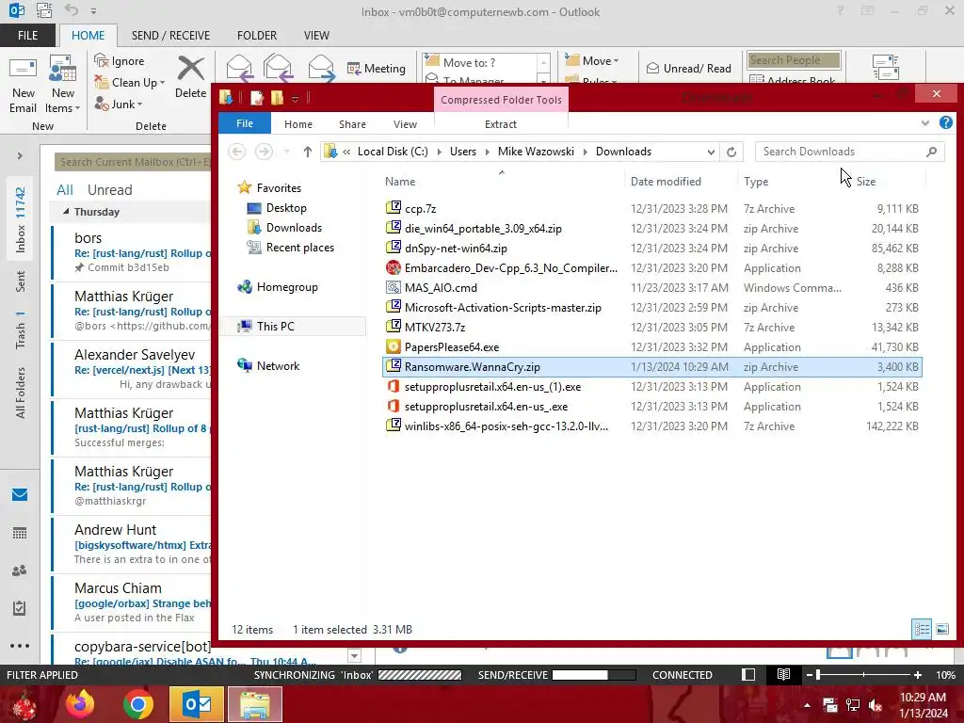Image resolution: width=964 pixels, height=723 pixels.
Task: Launch Firefox from the taskbar
Action: tap(81, 704)
